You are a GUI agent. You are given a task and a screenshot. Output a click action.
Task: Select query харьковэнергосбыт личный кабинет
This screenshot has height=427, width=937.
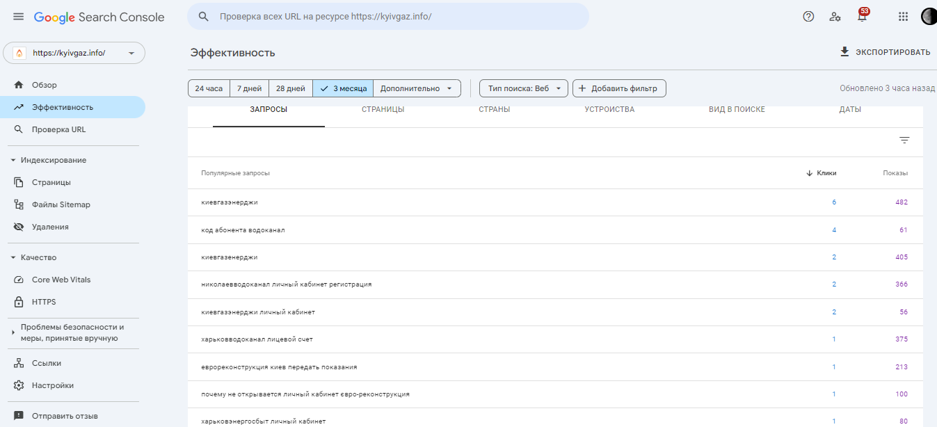(x=555, y=419)
